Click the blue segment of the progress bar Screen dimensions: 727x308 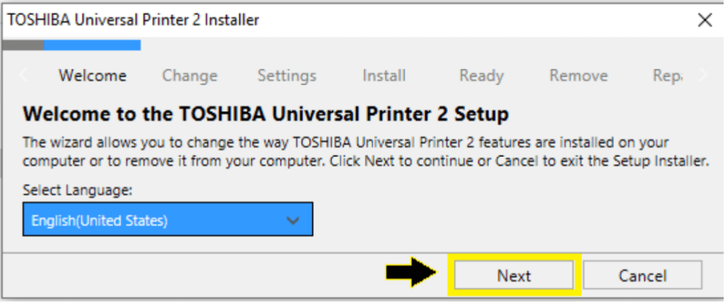(x=92, y=45)
